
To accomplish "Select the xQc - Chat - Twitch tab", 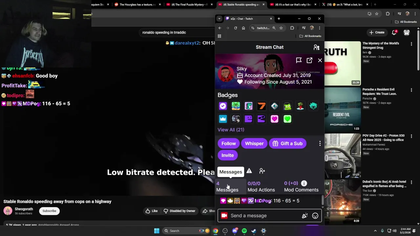I will [248, 19].
